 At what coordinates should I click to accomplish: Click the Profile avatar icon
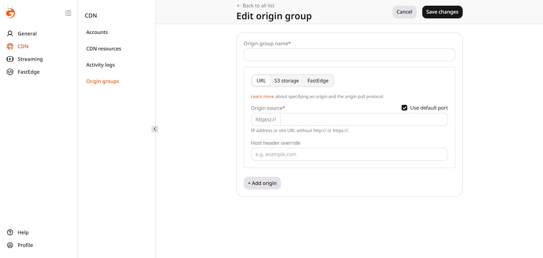pyautogui.click(x=10, y=245)
